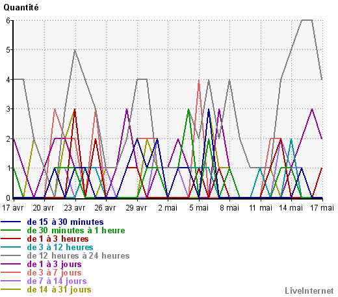This screenshot has width=338, height=297.
Task: Click the gray legend line swatch
Action: point(11,255)
